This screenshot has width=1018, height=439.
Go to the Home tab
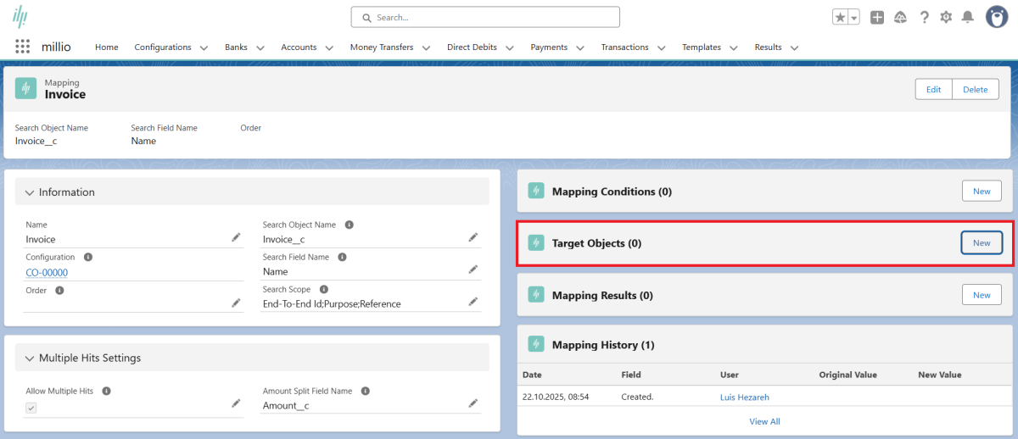(x=107, y=47)
